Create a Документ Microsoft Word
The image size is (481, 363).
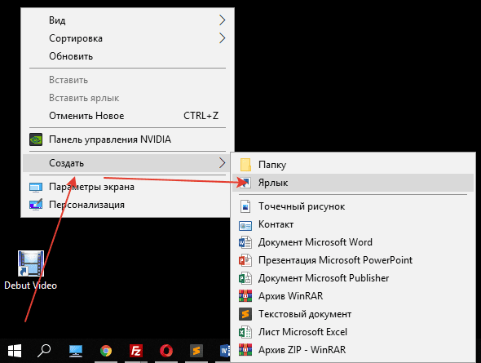pos(353,242)
